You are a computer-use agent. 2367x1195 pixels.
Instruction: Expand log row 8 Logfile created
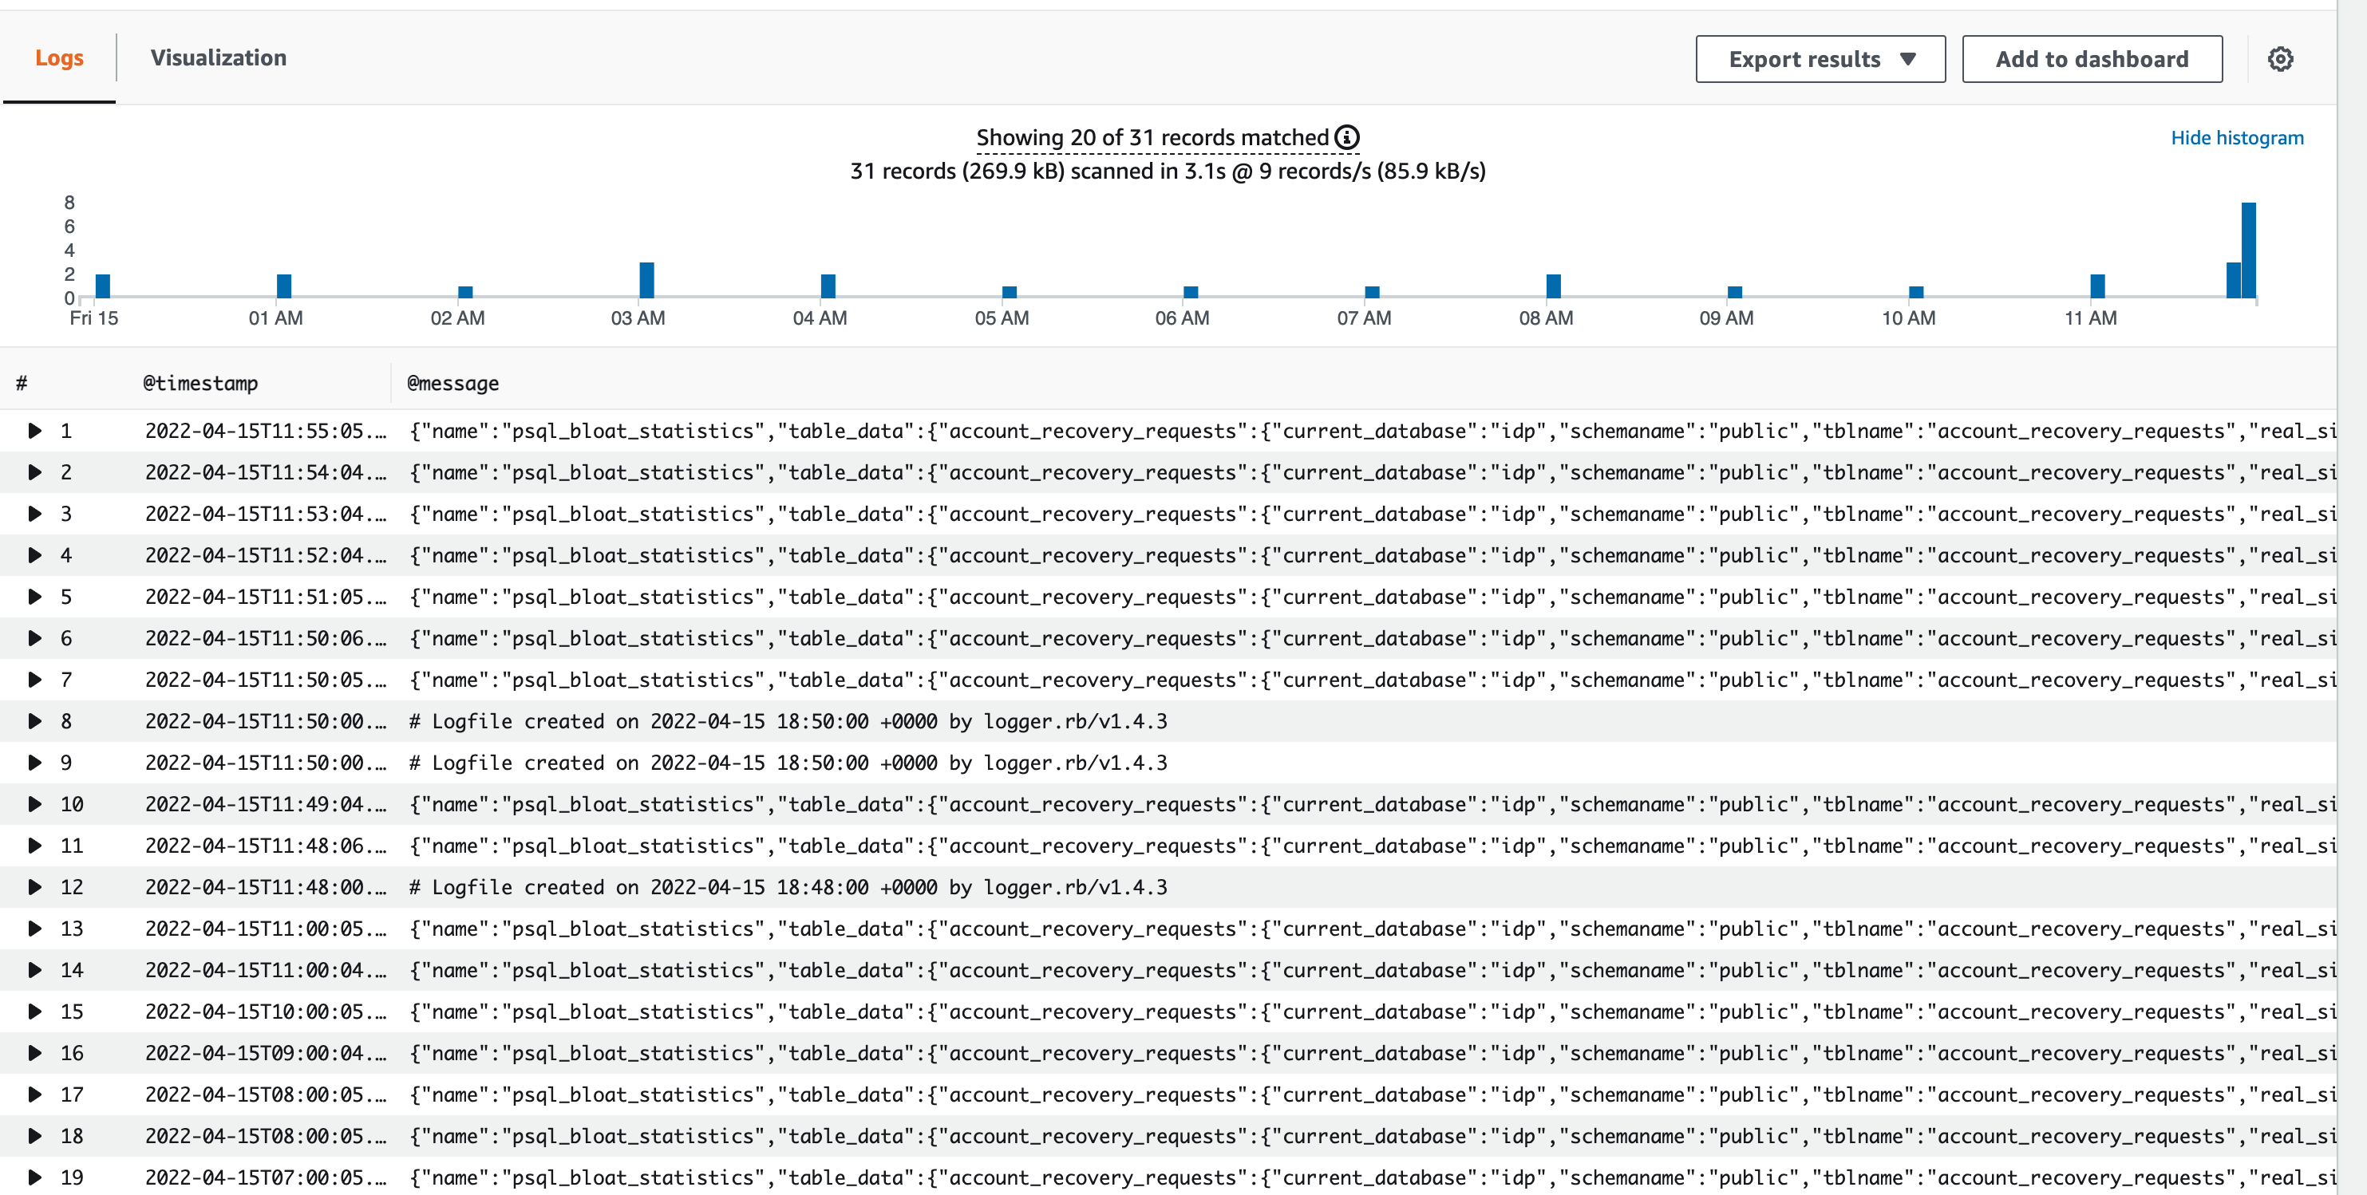35,721
